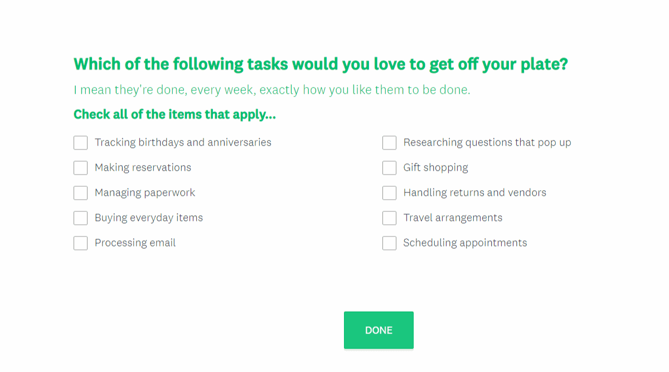Click the Processing email label text
Screen dimensions: 669x372
pos(135,243)
